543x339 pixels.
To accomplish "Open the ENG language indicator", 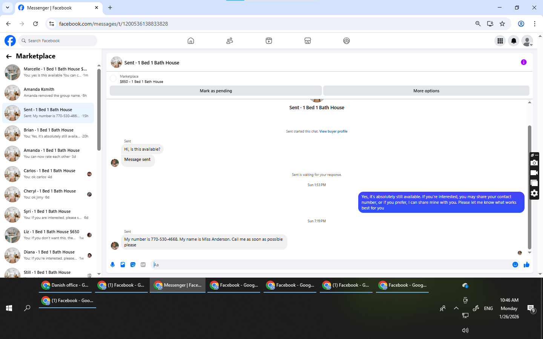I will (x=488, y=308).
